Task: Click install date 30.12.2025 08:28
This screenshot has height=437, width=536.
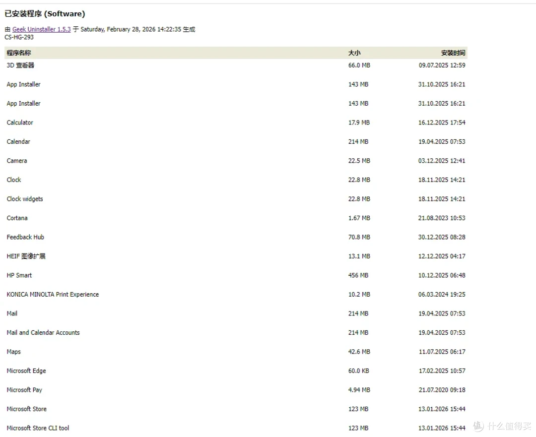Action: (x=442, y=237)
